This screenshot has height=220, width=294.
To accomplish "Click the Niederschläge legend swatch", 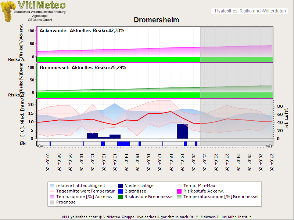I will click(x=121, y=186).
